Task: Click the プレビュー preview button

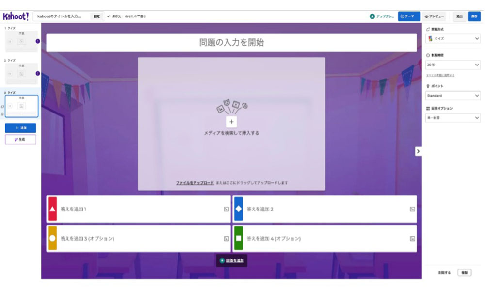Action: (434, 16)
